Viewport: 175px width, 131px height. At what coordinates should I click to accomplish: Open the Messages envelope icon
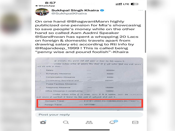[x=135, y=122]
